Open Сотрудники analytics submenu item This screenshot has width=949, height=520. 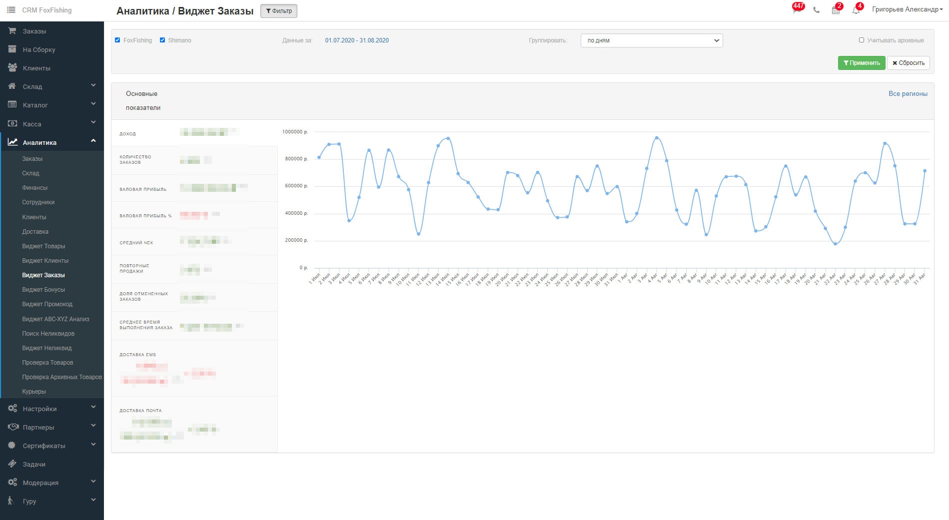point(38,202)
